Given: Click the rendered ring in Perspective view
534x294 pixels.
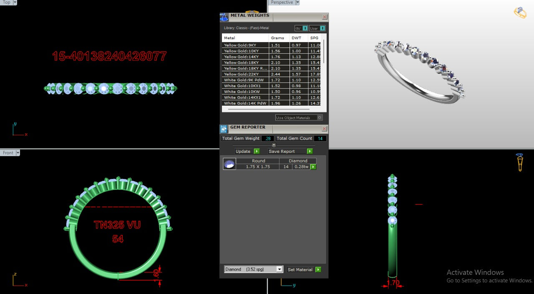Looking at the screenshot, I should click(421, 72).
